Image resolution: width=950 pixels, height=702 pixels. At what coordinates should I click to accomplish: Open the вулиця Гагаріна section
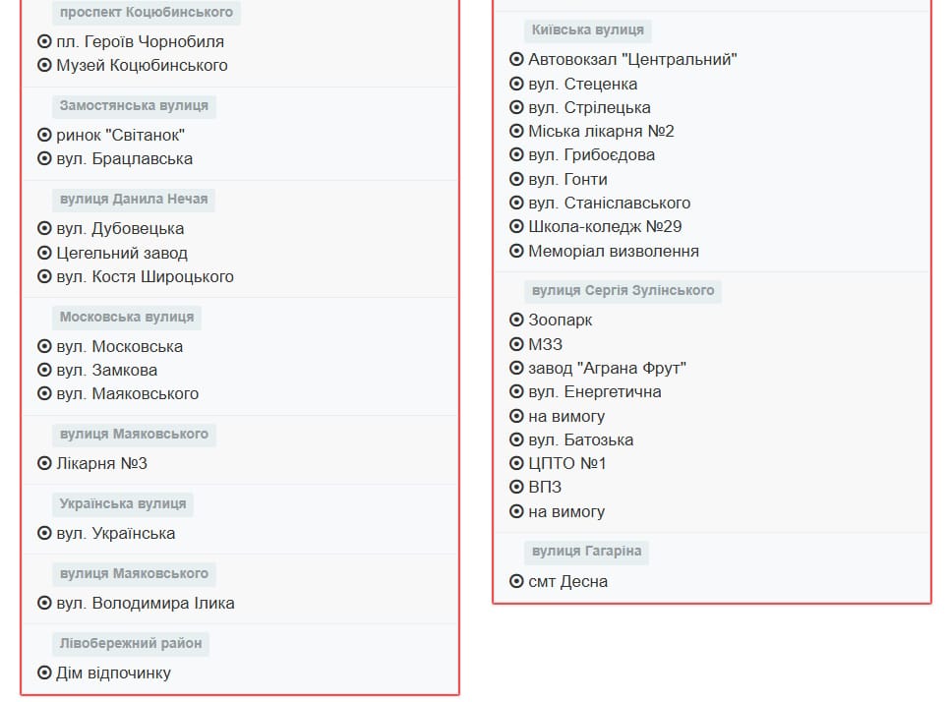click(x=586, y=552)
